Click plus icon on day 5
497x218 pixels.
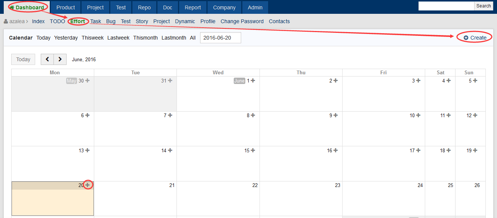click(x=475, y=80)
